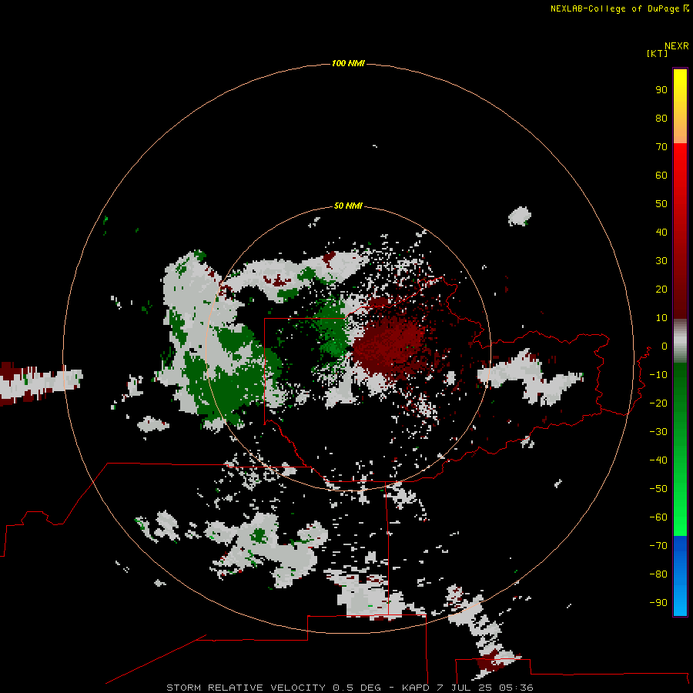Click the 10 value on the velocity scale
Image resolution: width=693 pixels, height=693 pixels.
pos(661,318)
